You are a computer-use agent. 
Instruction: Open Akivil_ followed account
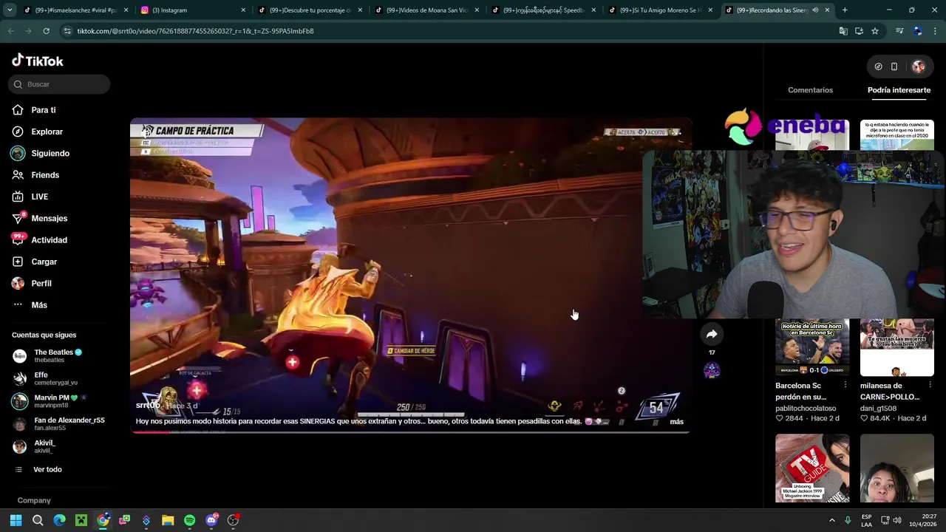click(44, 446)
